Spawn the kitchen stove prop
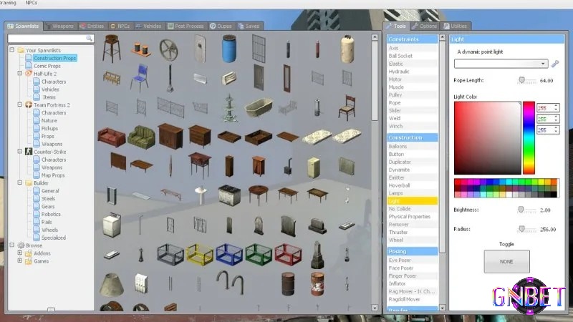 229,195
